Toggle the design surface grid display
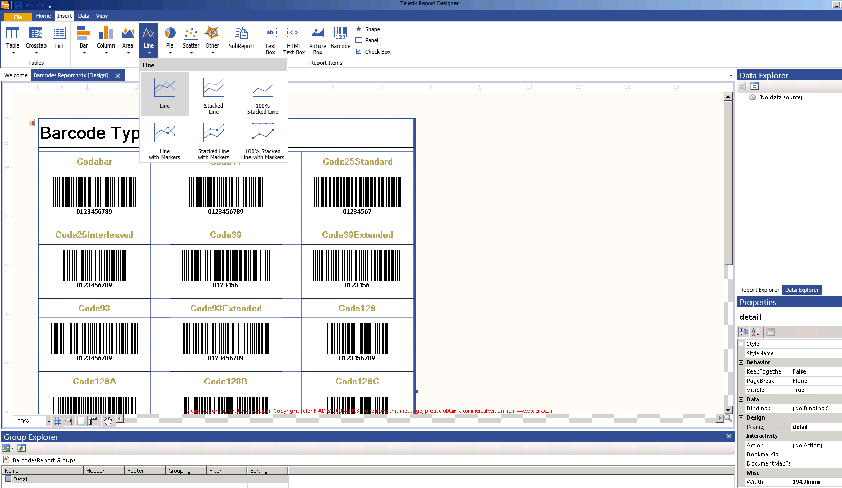 (x=58, y=421)
